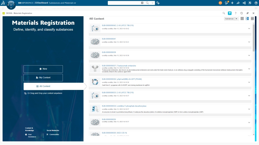Open the 3DEXPERIENCE compass

[11, 5]
